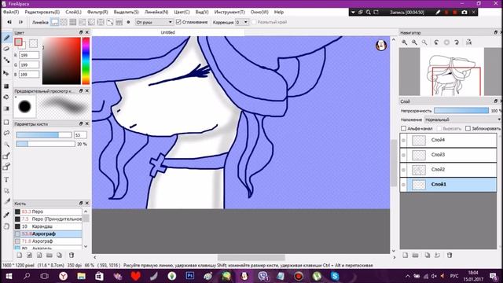Toggle visibility of Слой3

point(403,155)
